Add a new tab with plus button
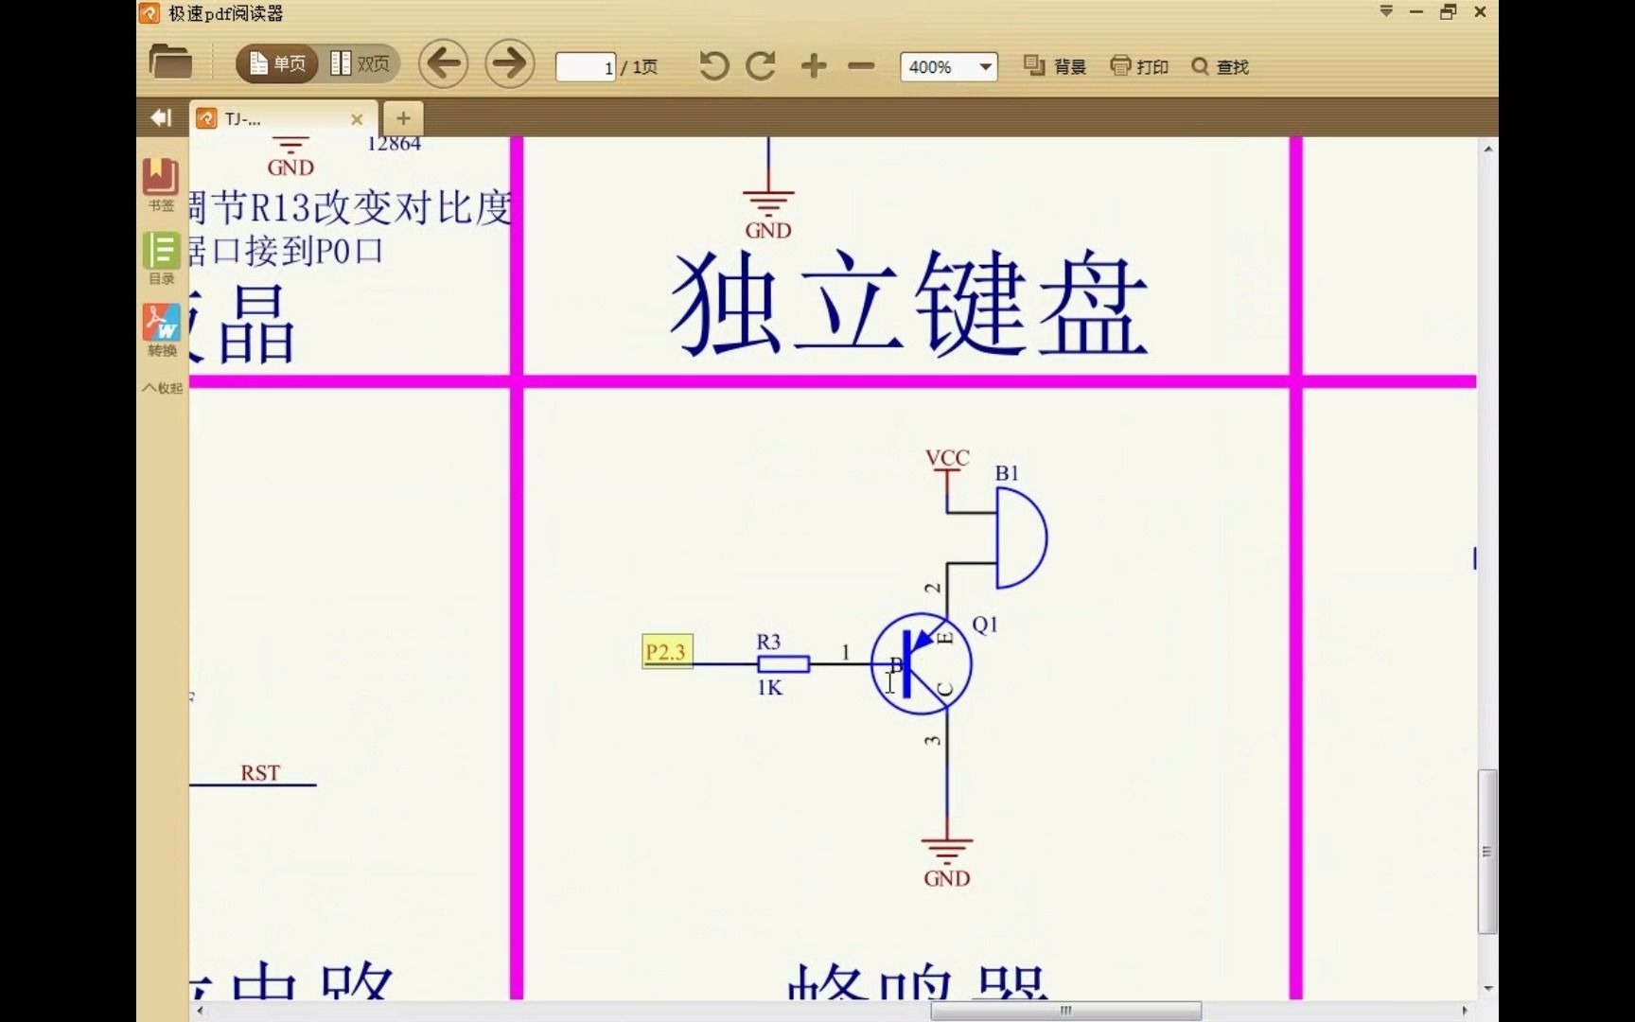Screen dimensions: 1635x1022 click(x=403, y=118)
